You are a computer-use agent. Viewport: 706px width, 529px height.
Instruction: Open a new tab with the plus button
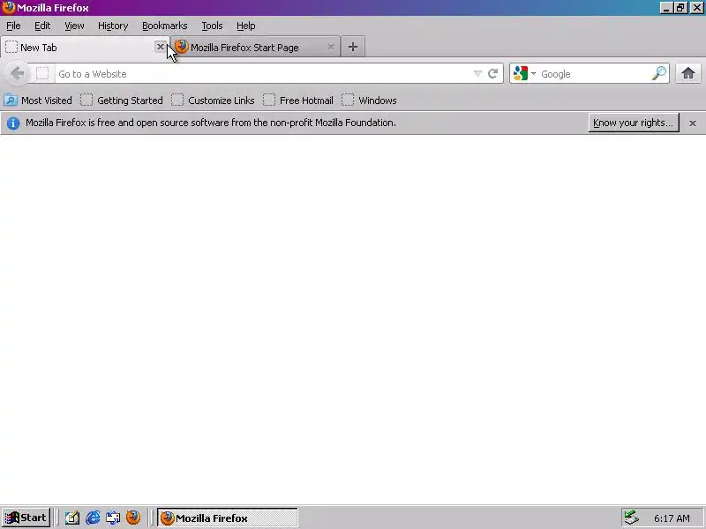pos(353,47)
